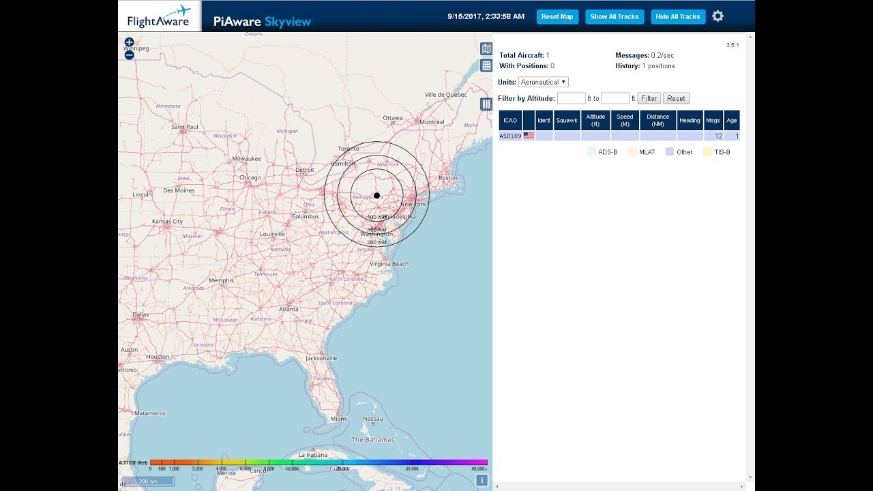Open the map layer switcher icon
This screenshot has width=873, height=491.
486,48
